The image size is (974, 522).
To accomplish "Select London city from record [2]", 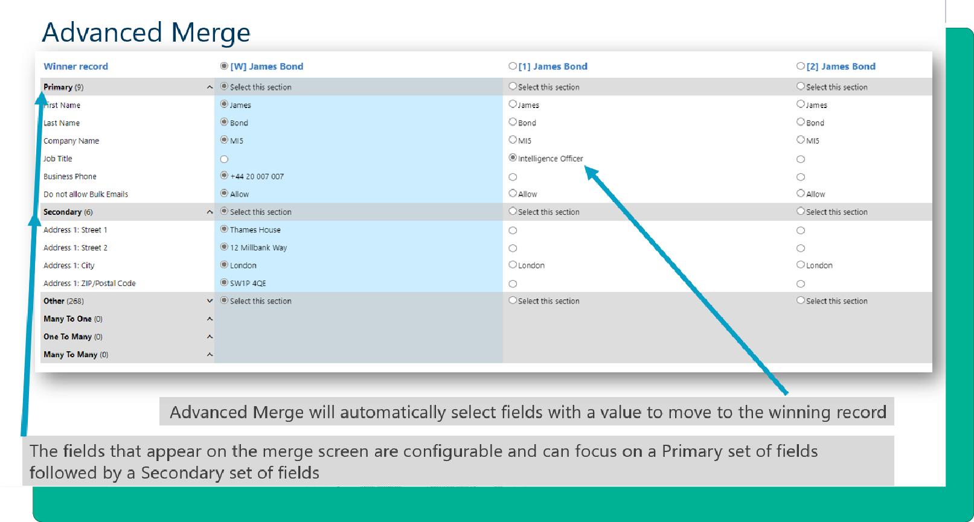I will [x=801, y=265].
